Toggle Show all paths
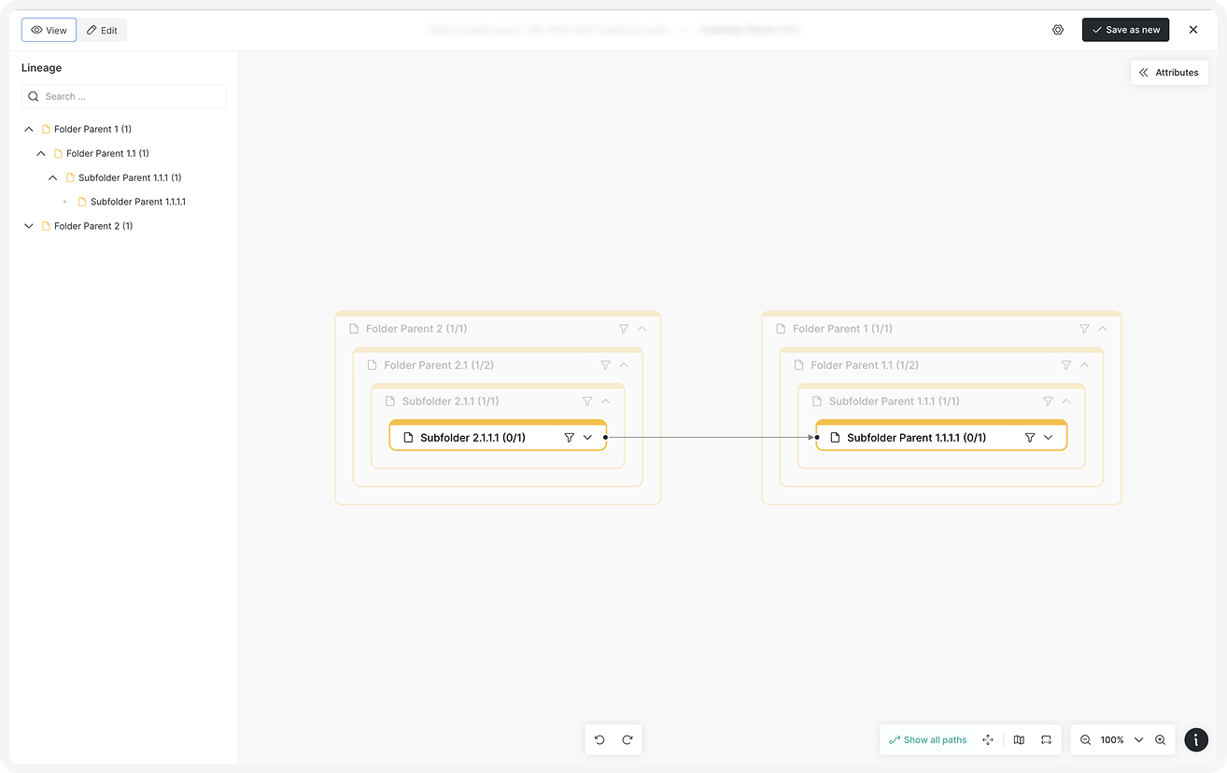1227x773 pixels. (927, 739)
